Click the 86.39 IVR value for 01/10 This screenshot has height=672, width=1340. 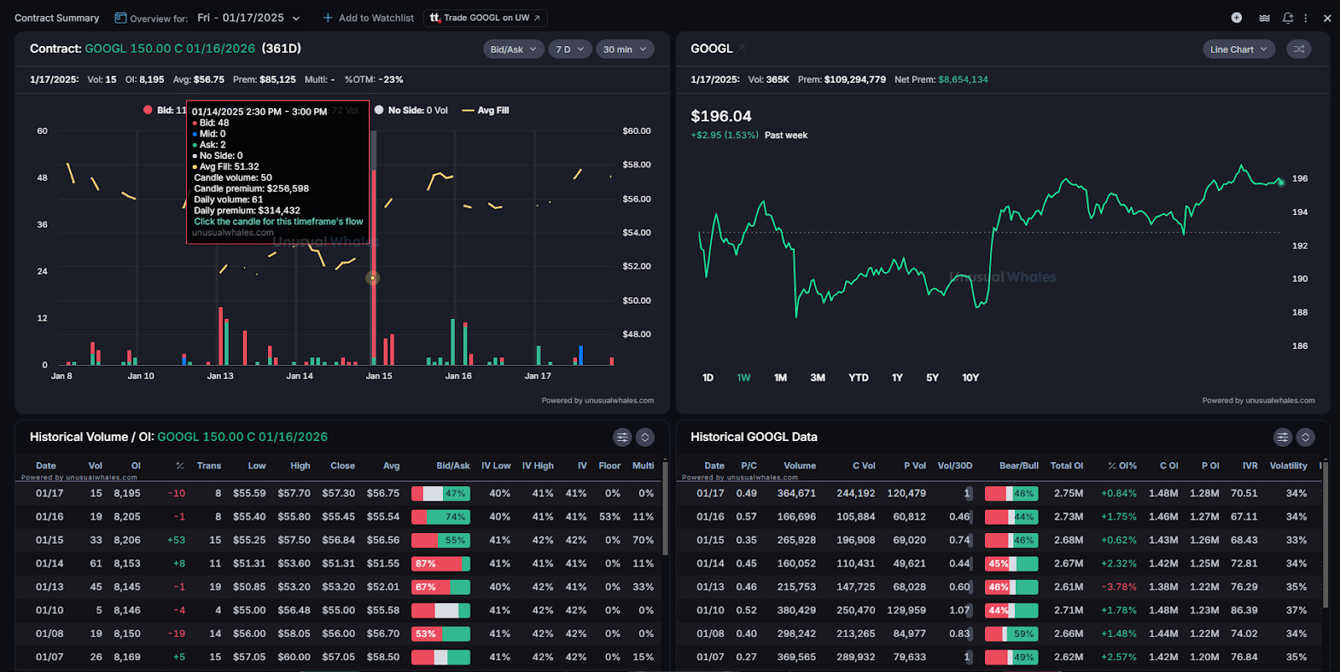(1245, 611)
